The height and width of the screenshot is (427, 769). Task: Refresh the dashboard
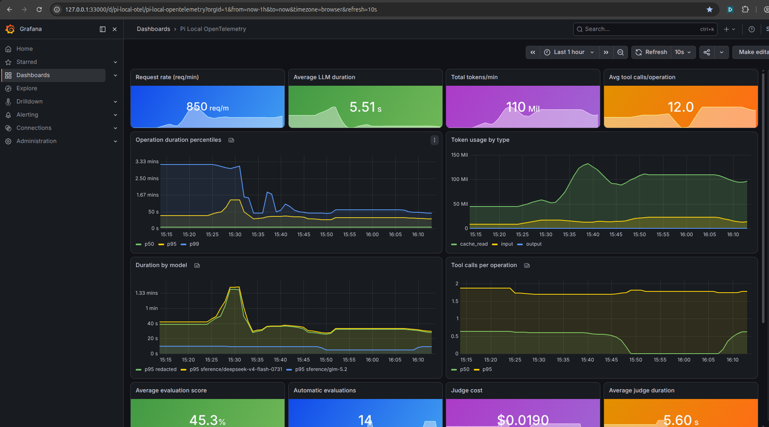point(651,52)
